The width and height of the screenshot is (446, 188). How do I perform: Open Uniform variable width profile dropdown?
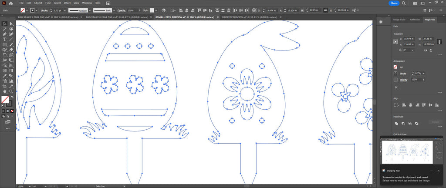[90, 10]
